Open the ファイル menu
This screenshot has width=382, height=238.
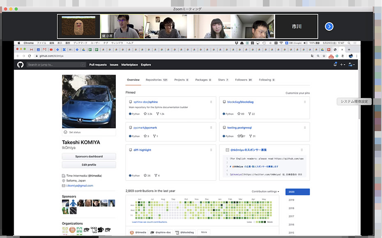(41, 43)
